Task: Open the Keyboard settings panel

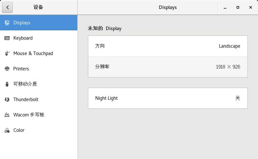Action: coord(23,38)
